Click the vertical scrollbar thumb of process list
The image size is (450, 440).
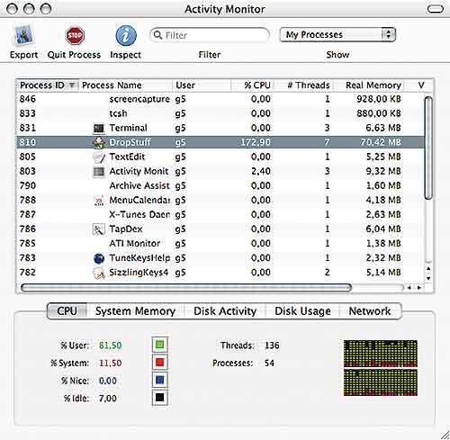pos(428,148)
